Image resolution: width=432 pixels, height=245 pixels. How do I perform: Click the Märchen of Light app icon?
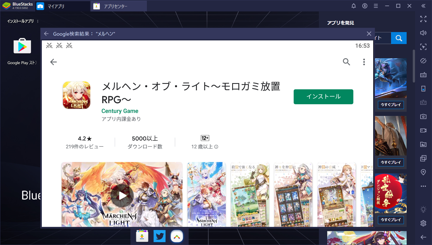[77, 95]
